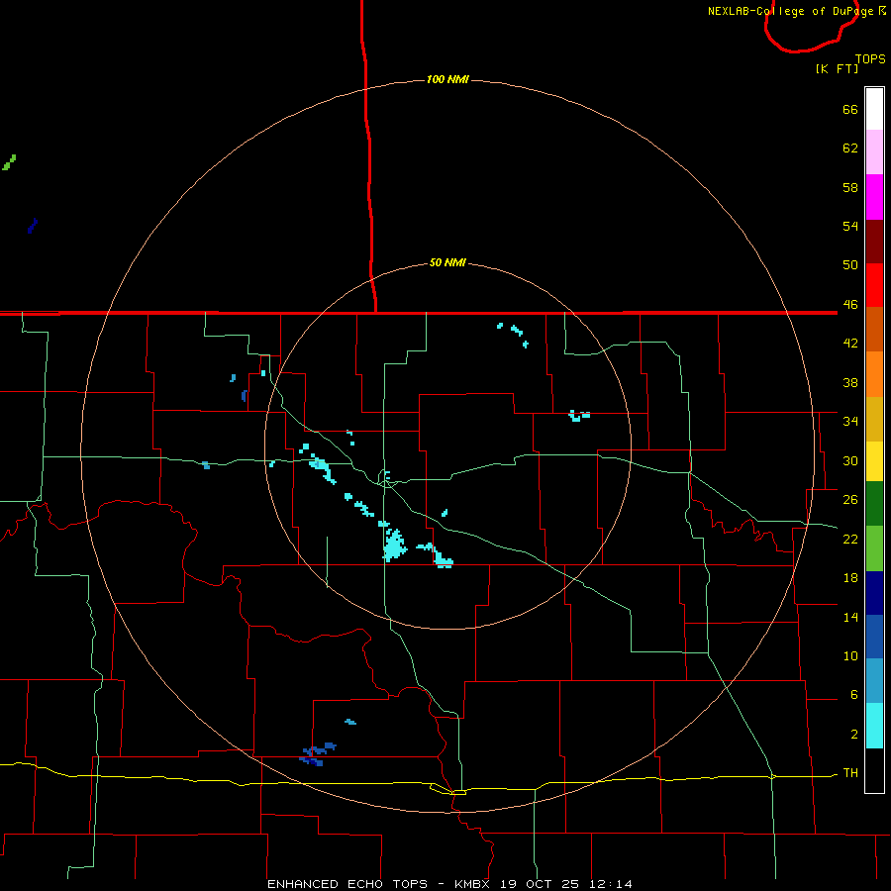Click the 66 legend value
The image size is (891, 891).
850,110
